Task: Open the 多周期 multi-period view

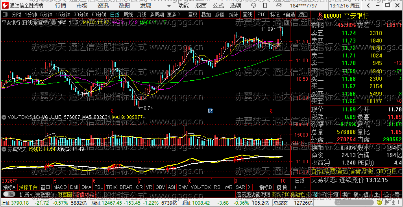Action: [x=157, y=15]
